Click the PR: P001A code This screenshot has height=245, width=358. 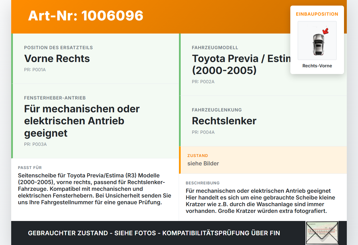[35, 70]
